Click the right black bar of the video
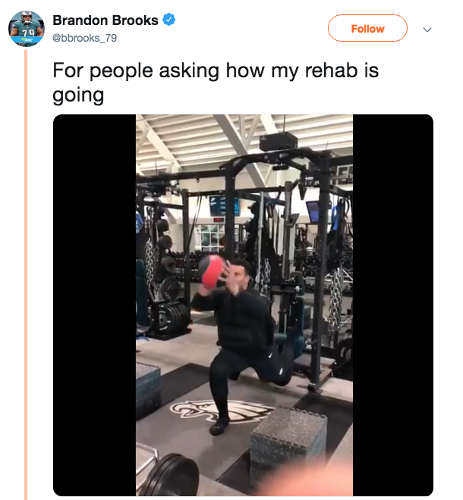Viewport: 463px width, 500px height. pyautogui.click(x=393, y=305)
